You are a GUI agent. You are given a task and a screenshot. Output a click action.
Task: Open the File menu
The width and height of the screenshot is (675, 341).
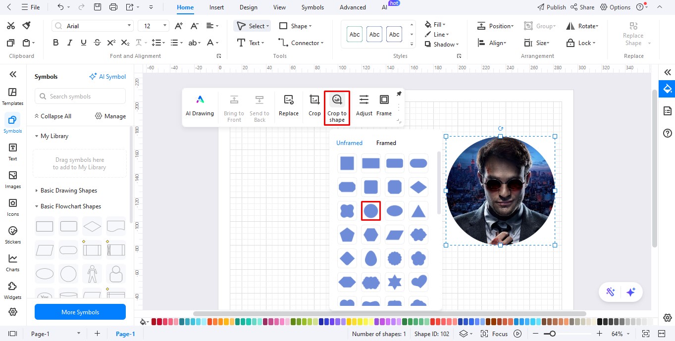31,7
